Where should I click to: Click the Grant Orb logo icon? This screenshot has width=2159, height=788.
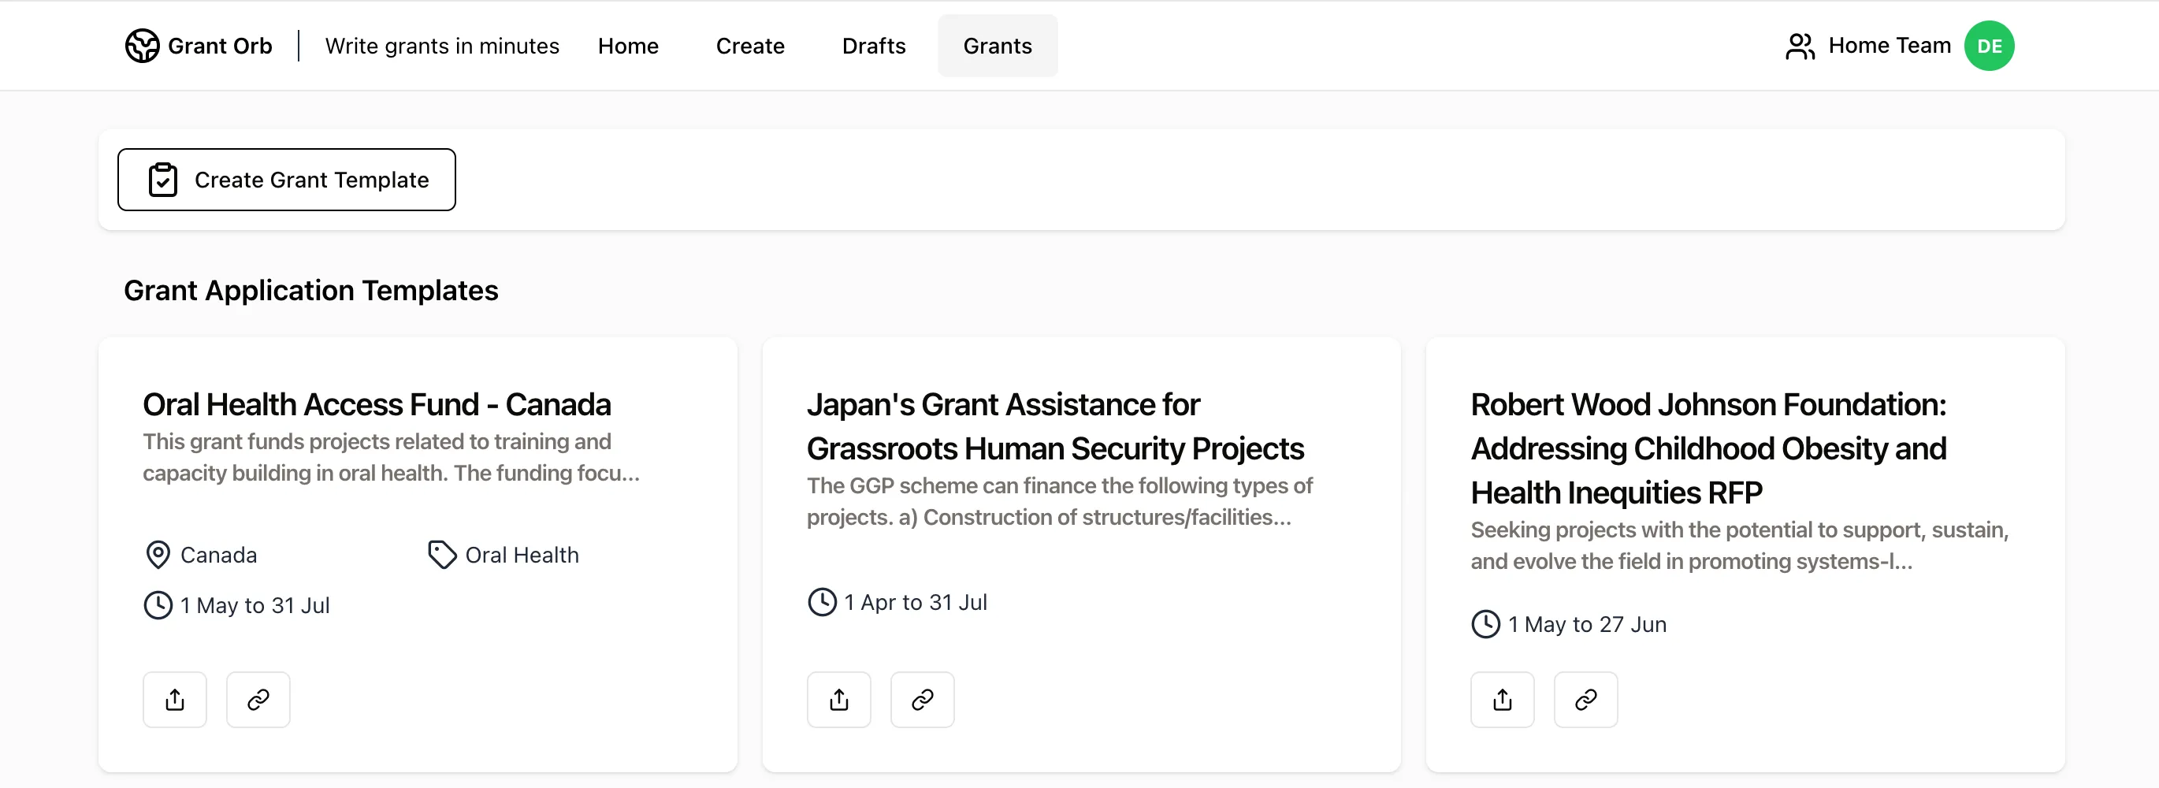[142, 46]
